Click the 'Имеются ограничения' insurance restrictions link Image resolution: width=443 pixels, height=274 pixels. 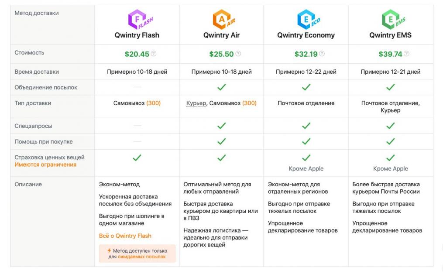[x=45, y=164]
